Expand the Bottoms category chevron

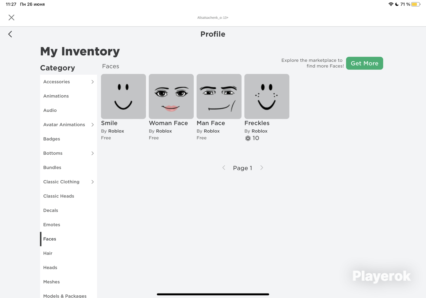[93, 153]
